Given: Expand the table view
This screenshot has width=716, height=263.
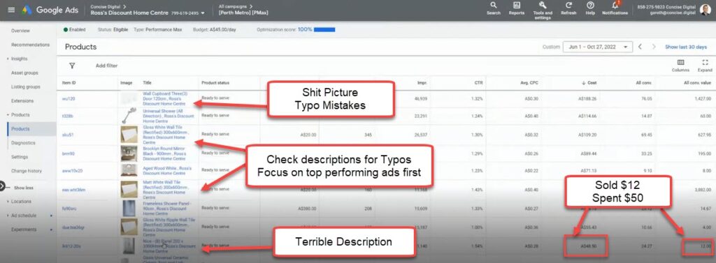Looking at the screenshot, I should tap(705, 63).
